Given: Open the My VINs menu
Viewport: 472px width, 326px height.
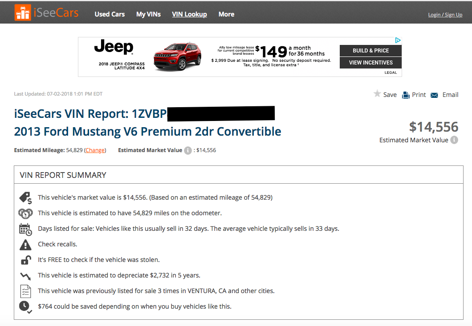Looking at the screenshot, I should 148,14.
